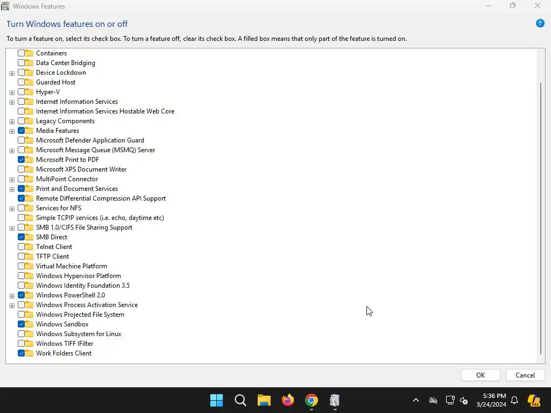This screenshot has width=551, height=413.
Task: Enable Windows Subsystem for Linux checkbox
Action: pyautogui.click(x=21, y=333)
